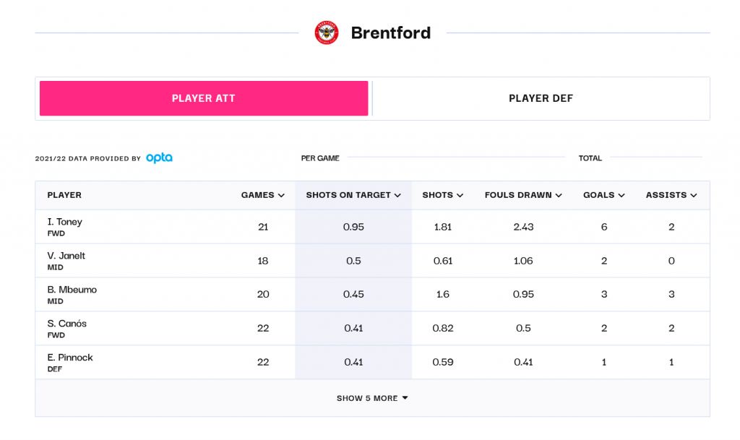
Task: Click the Shots on Target sort chevron
Action: 397,195
